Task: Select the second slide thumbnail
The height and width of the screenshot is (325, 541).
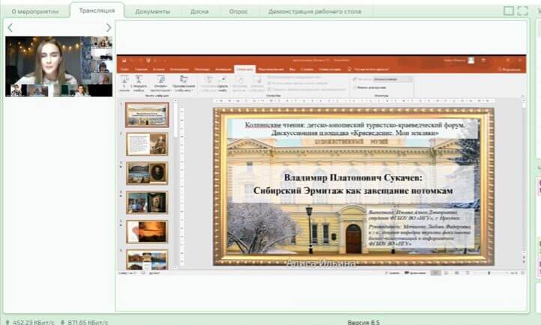Action: click(147, 144)
